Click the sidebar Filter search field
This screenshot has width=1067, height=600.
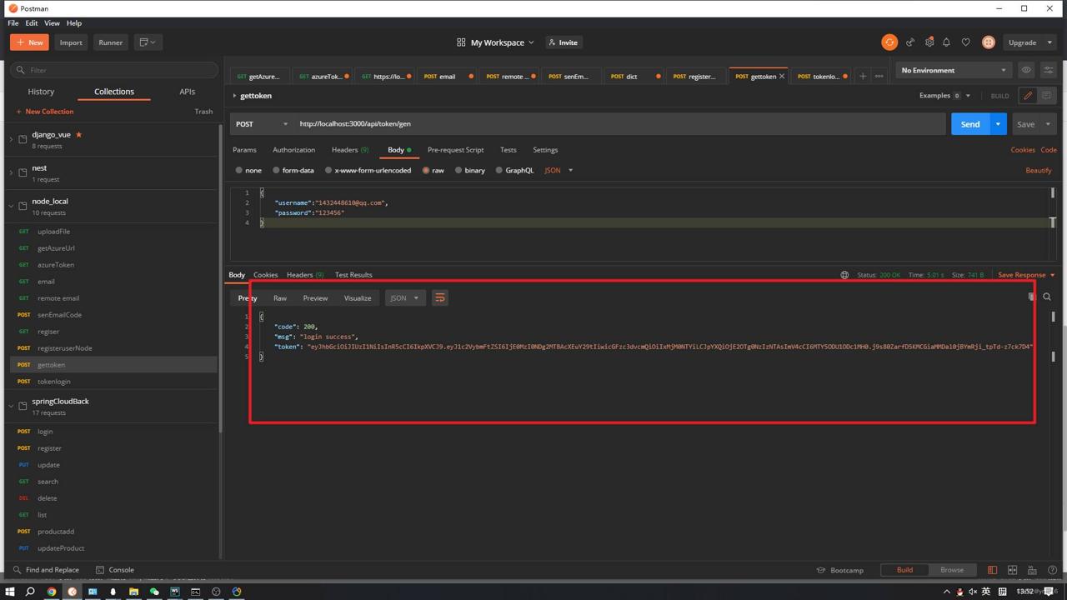click(114, 70)
